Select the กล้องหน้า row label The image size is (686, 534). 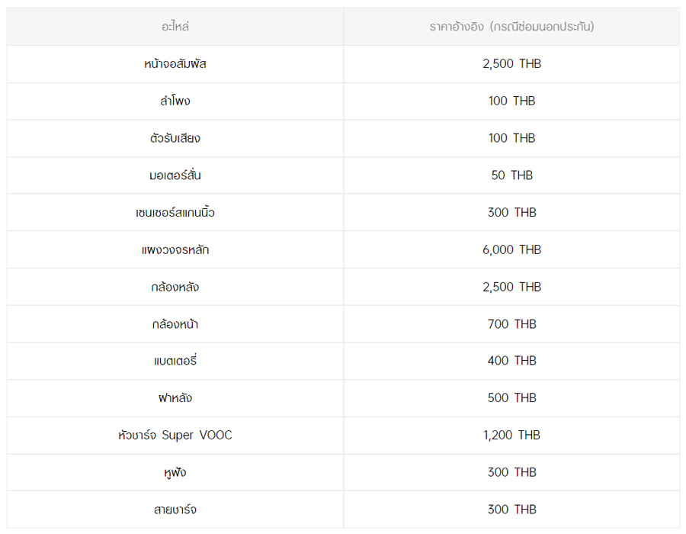coord(175,324)
